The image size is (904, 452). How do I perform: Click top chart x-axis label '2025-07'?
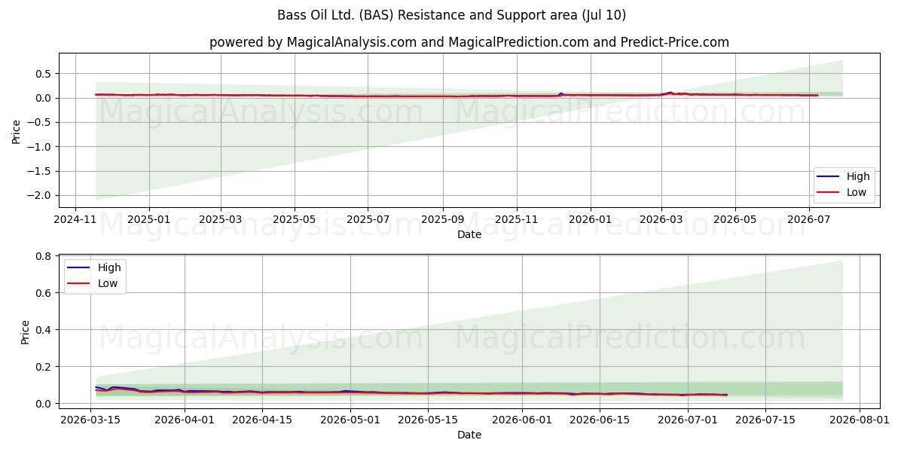[368, 219]
